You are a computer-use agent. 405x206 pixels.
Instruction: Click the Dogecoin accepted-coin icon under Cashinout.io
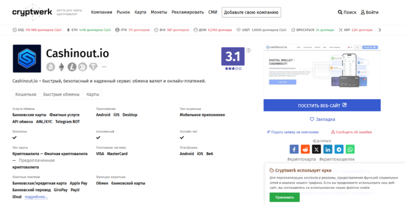tap(83, 67)
